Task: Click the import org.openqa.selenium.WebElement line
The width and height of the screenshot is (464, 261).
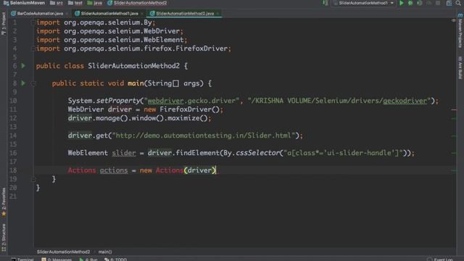Action: [112, 40]
